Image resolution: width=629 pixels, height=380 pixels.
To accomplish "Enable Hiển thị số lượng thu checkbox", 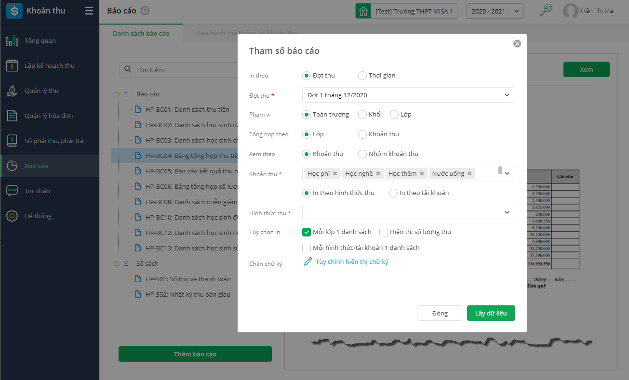I will tap(384, 232).
